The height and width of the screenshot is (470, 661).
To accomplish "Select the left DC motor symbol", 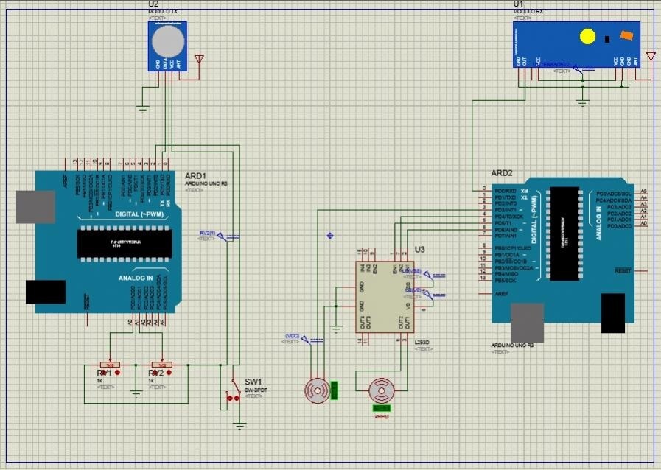I will tap(317, 393).
